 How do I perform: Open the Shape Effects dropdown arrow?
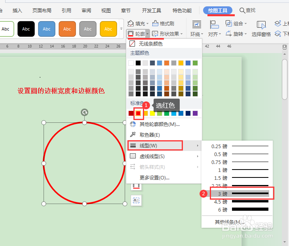pos(182,34)
